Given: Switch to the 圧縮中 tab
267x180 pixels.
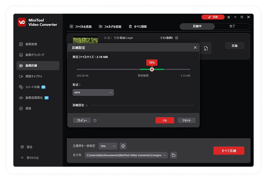Looking at the screenshot, I should (x=197, y=26).
